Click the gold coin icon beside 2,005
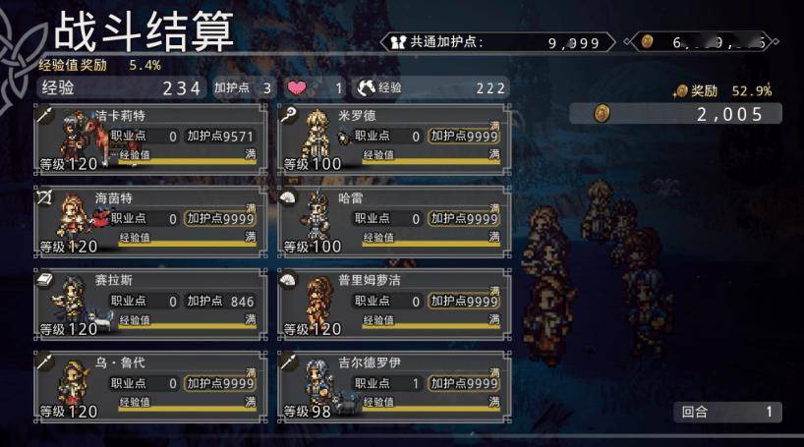Screen dimensions: 804x447 point(602,113)
